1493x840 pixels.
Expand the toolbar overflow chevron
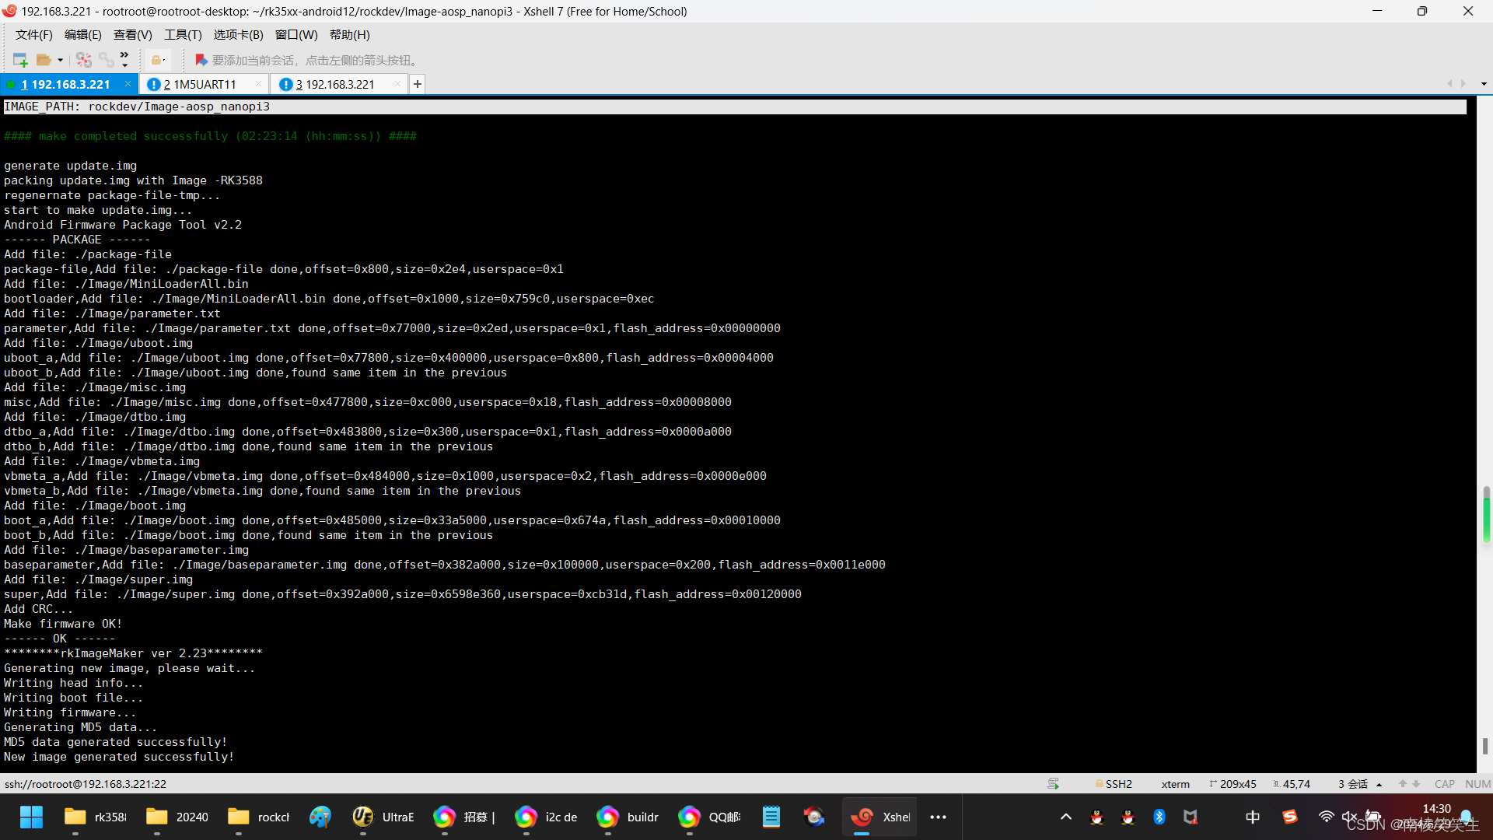pos(124,55)
